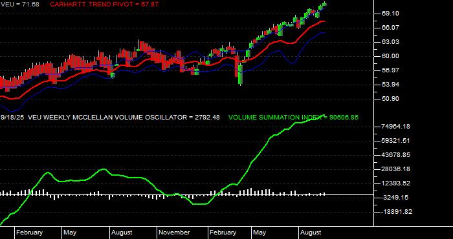Viewport: 453px width, 239px height.
Task: Click the 63.03 price axis label
Action: pos(391,42)
